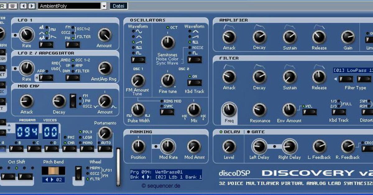Click the right arrow beside Filter Type

[372, 79]
